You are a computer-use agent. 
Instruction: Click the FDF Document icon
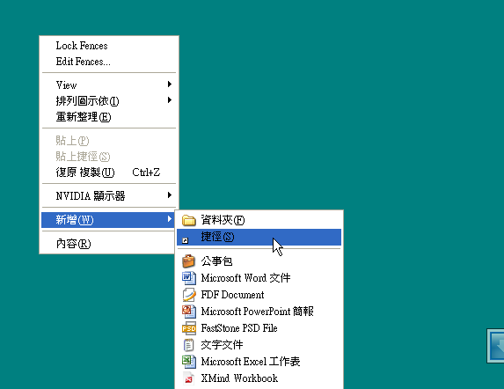189,295
